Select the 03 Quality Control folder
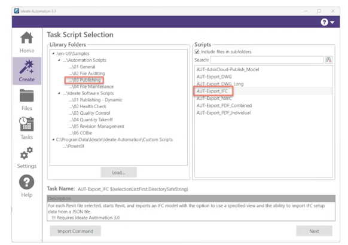 [x=89, y=113]
